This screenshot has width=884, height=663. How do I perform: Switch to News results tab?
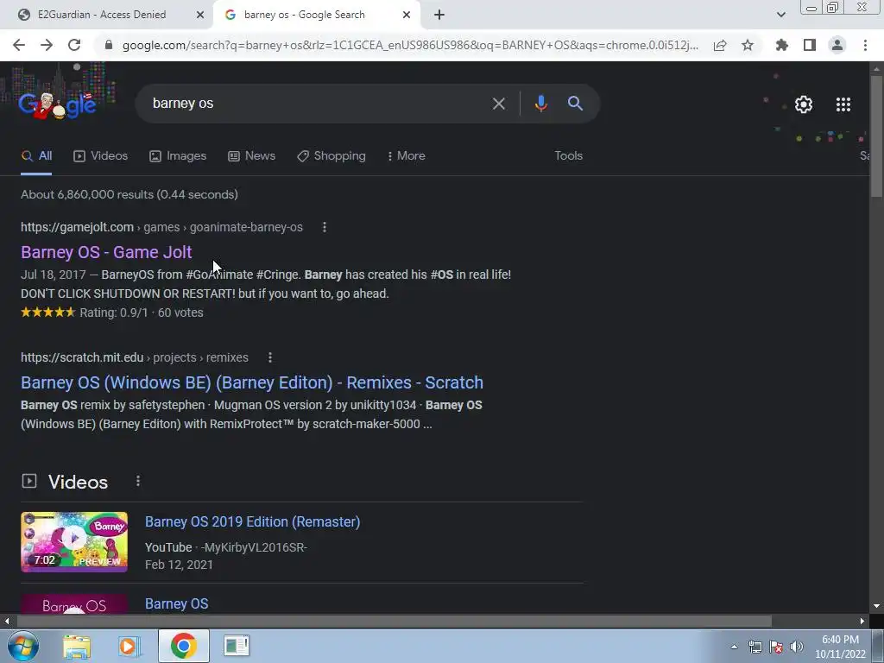tap(251, 156)
